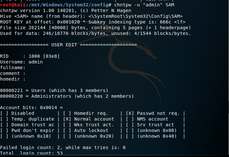This screenshot has width=229, height=157.
Task: Click the Srv trust act checkbox
Action: pyautogui.click(x=129, y=125)
